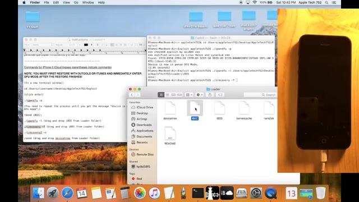Image resolution: width=359 pixels, height=202 pixels.
Task: Switch Finder to list view
Action: [x=167, y=95]
